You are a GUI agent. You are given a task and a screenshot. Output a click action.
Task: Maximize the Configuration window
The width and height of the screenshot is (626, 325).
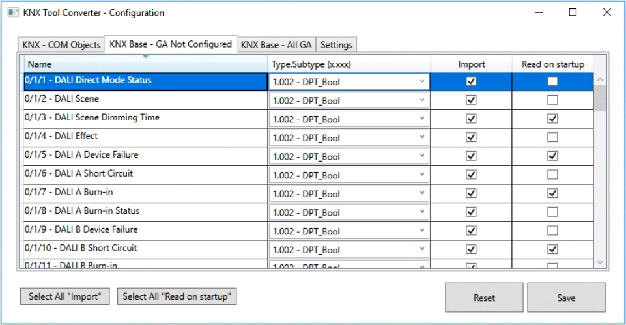pyautogui.click(x=573, y=12)
